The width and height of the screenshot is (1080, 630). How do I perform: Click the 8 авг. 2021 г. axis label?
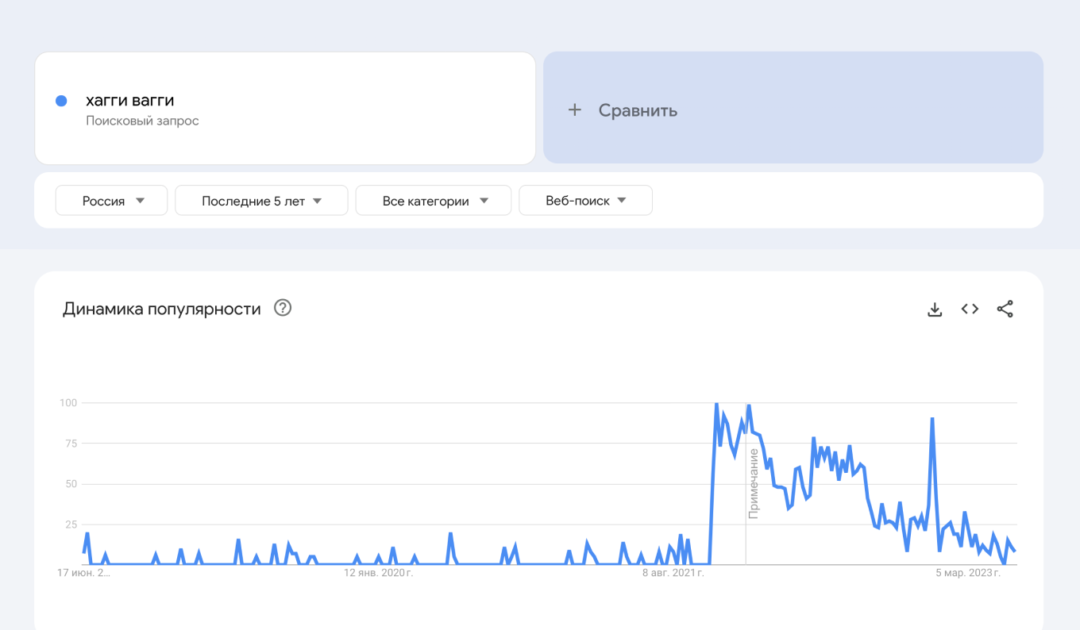673,573
